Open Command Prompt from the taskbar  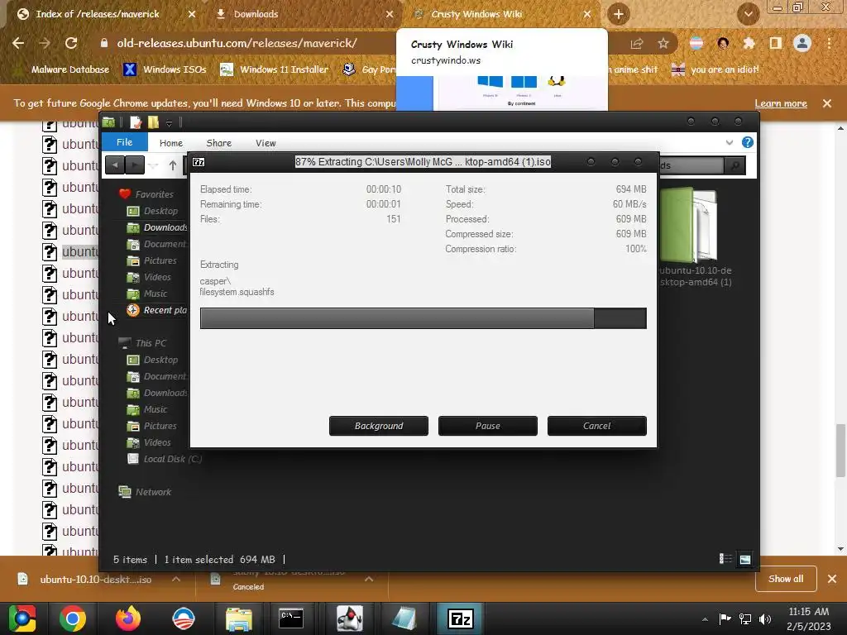(290, 618)
